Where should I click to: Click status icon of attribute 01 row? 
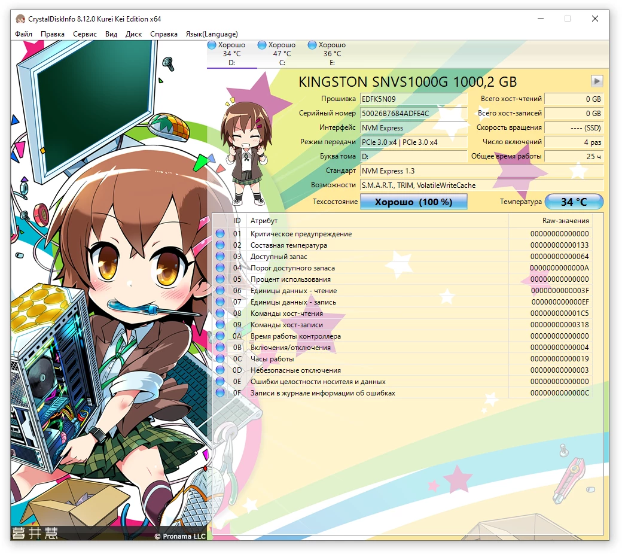tap(220, 234)
